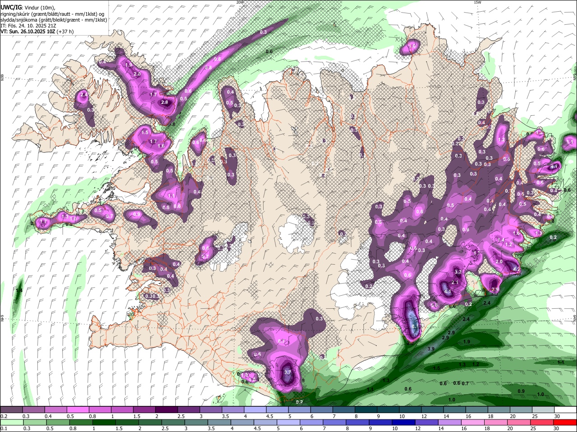577x432 pixels.
Task: Click the pale grey upper swatch between 25 and 30
Action: [x=542, y=410]
